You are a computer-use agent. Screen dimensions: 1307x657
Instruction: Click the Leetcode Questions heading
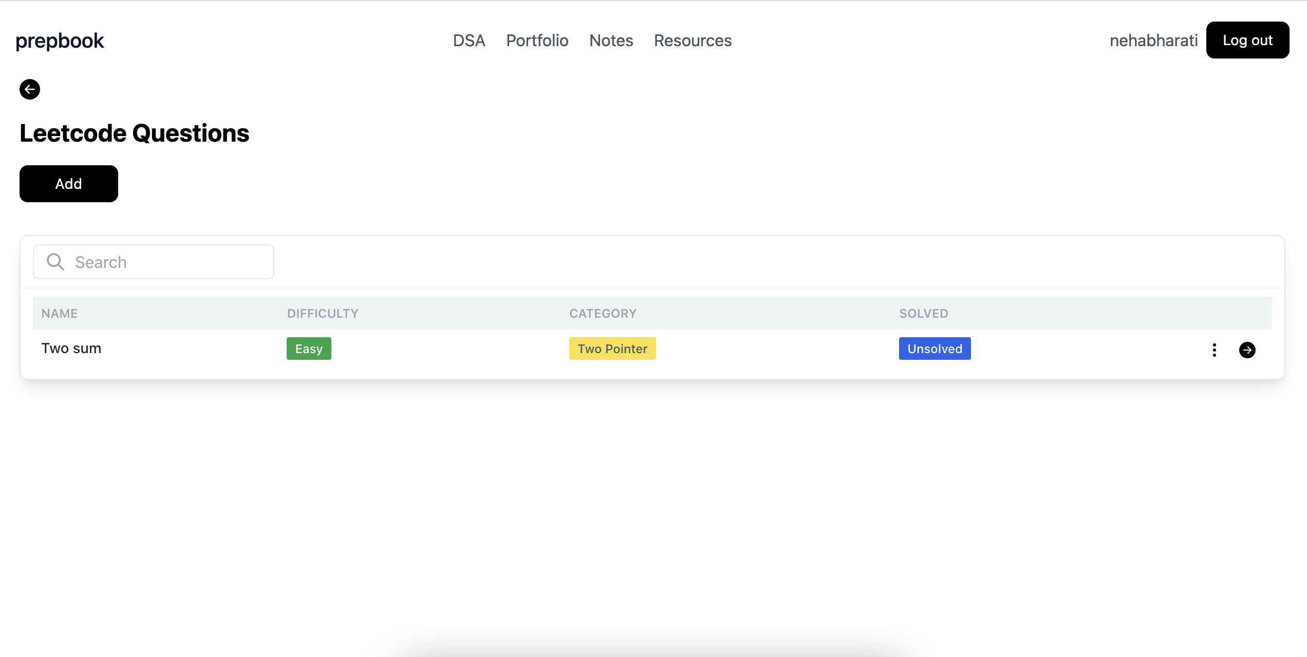pyautogui.click(x=135, y=133)
